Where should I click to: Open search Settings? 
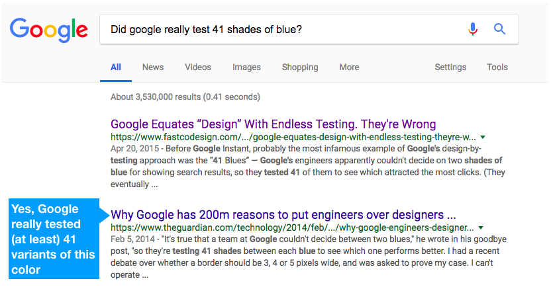pyautogui.click(x=450, y=67)
